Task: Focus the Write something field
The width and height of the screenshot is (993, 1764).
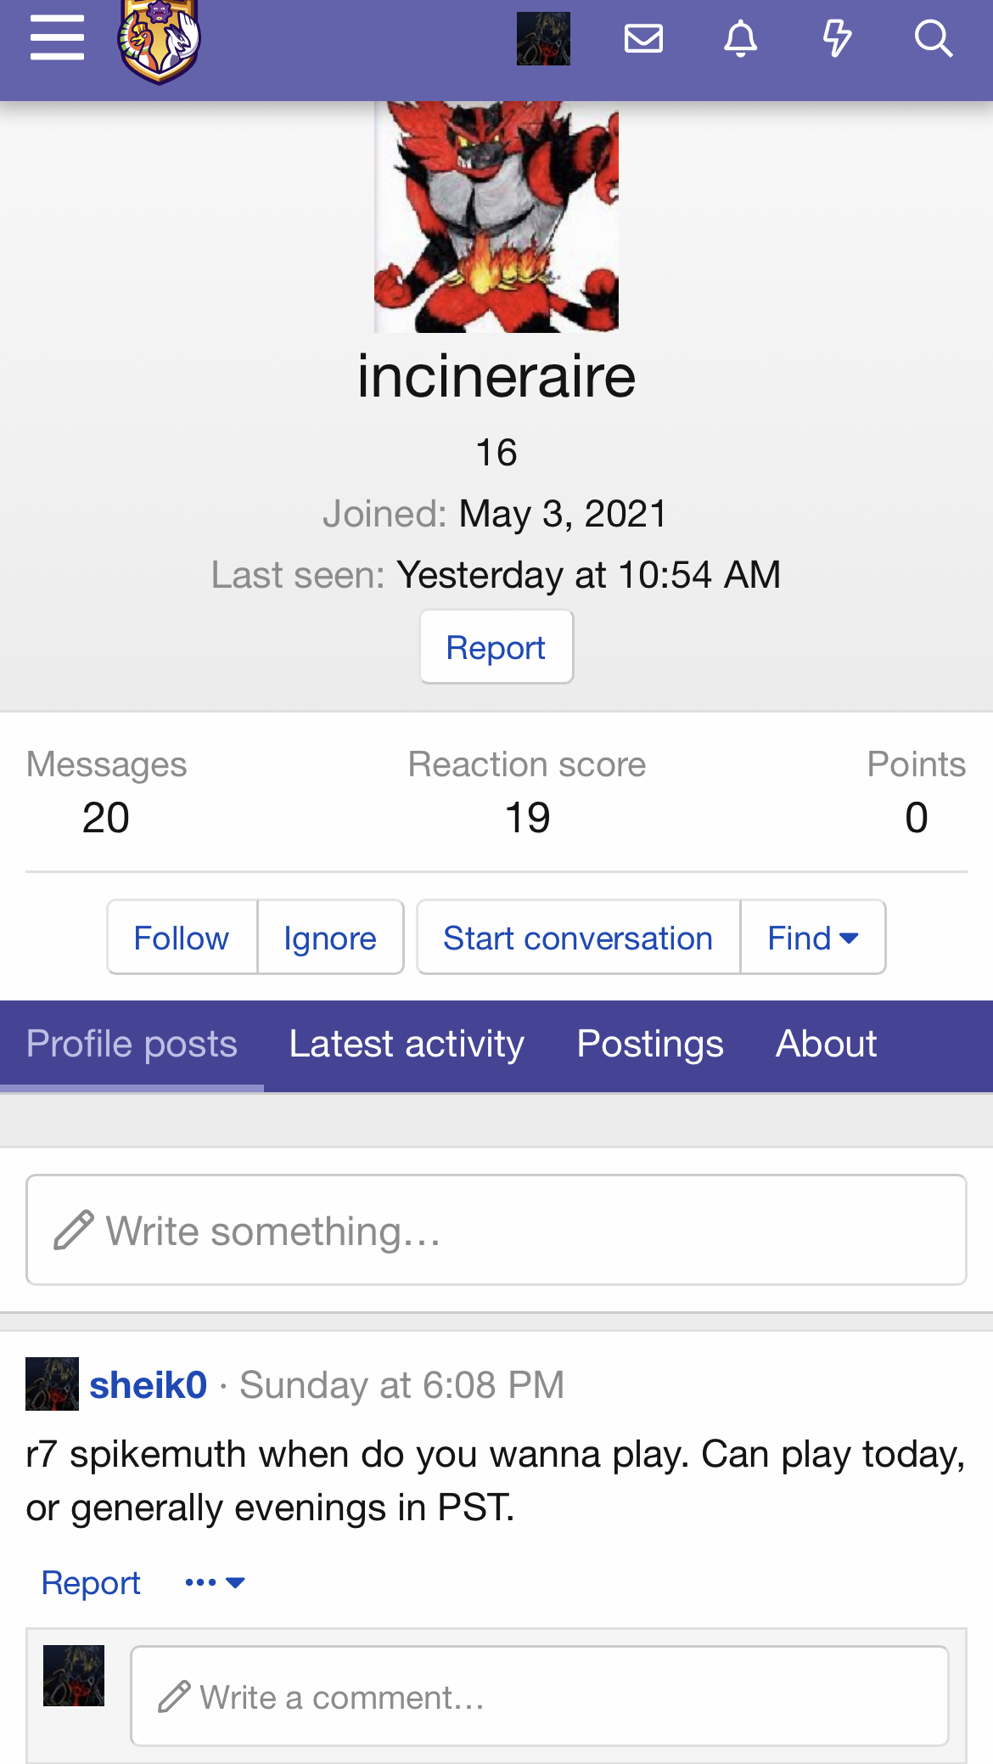Action: (496, 1230)
